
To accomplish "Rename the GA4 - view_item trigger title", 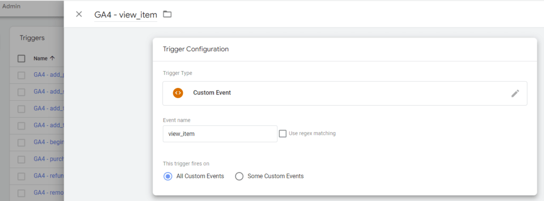I will click(x=125, y=14).
